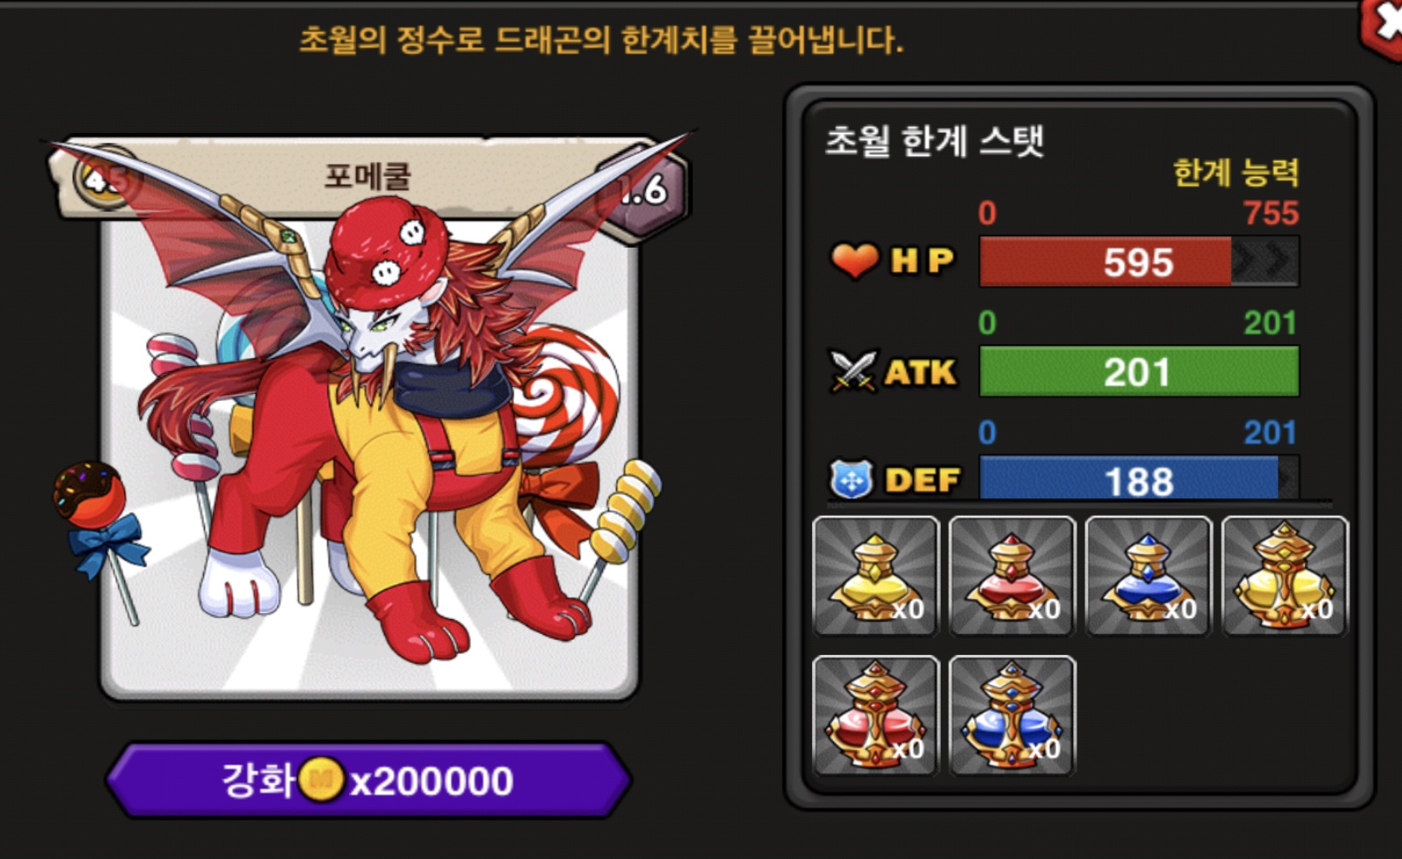Click the 강화 x200000 upgrade button

click(368, 780)
